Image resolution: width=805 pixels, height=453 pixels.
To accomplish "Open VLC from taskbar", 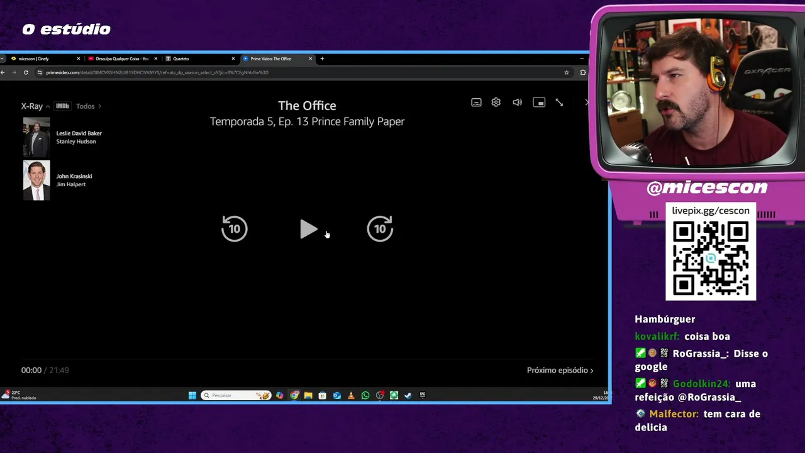I will pyautogui.click(x=351, y=395).
